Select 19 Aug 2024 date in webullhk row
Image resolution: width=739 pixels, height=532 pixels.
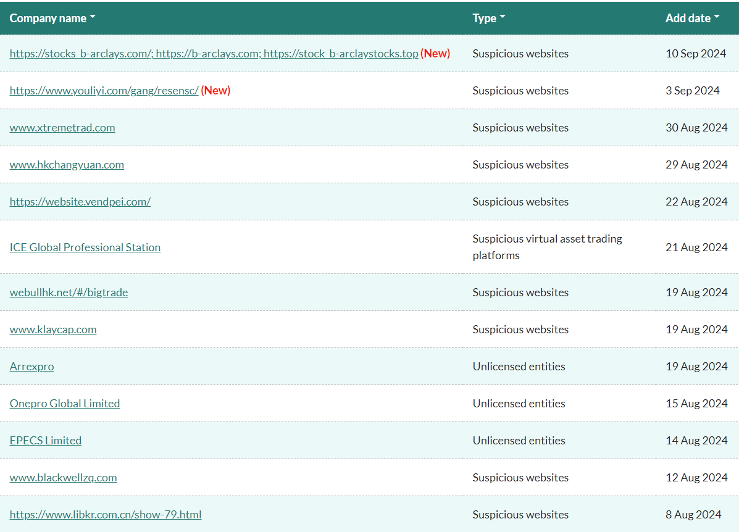pos(696,293)
